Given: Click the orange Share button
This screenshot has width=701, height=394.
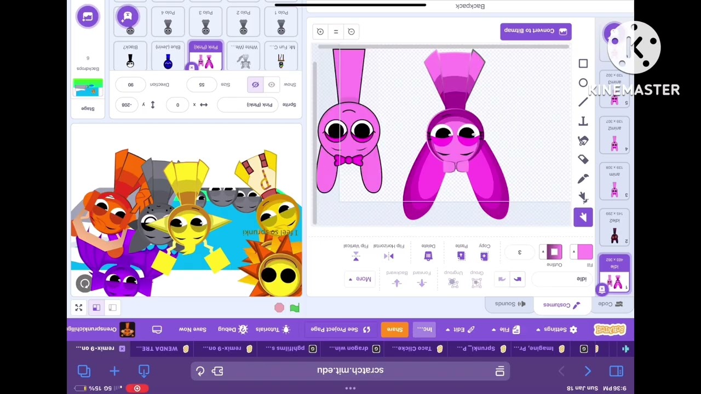Looking at the screenshot, I should pyautogui.click(x=394, y=329).
